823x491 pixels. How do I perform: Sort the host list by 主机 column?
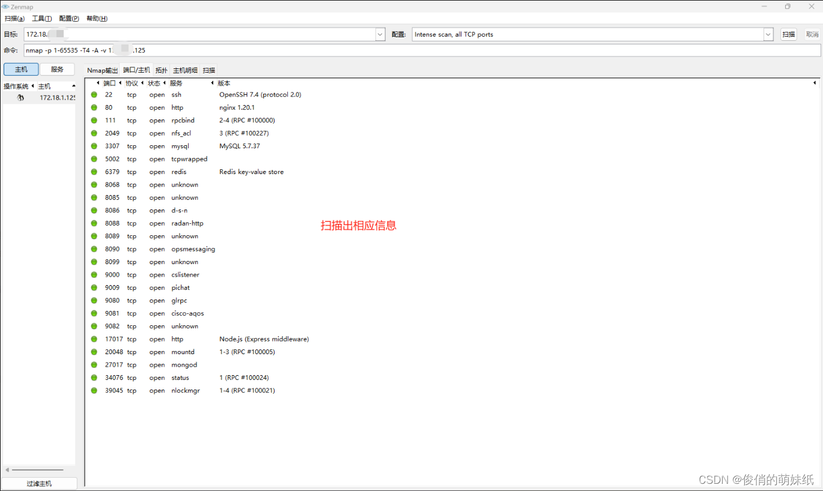tap(44, 86)
